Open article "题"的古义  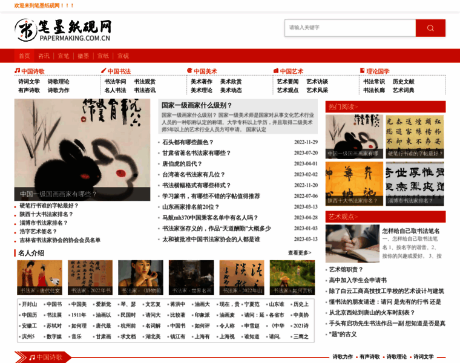343,334
